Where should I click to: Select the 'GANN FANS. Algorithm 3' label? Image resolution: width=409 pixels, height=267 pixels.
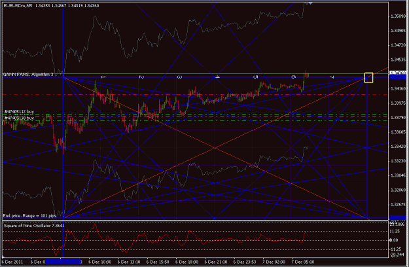click(28, 75)
